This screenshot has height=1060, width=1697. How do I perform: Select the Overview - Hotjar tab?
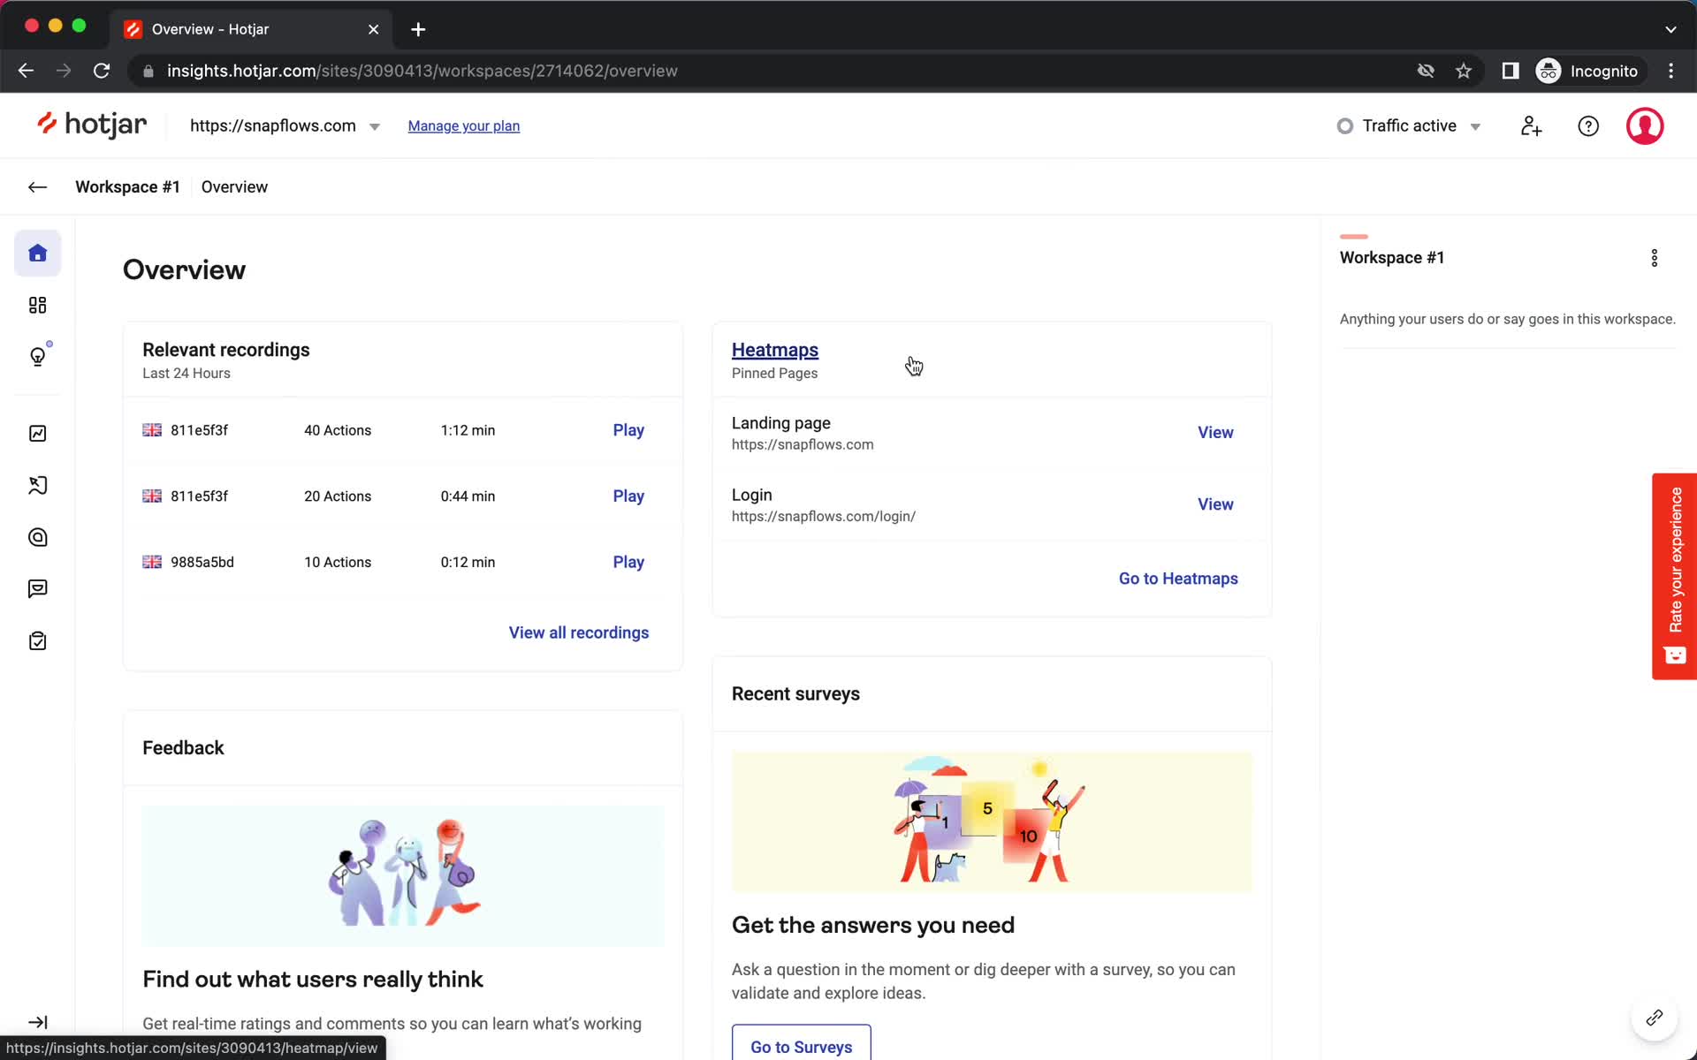(x=252, y=29)
